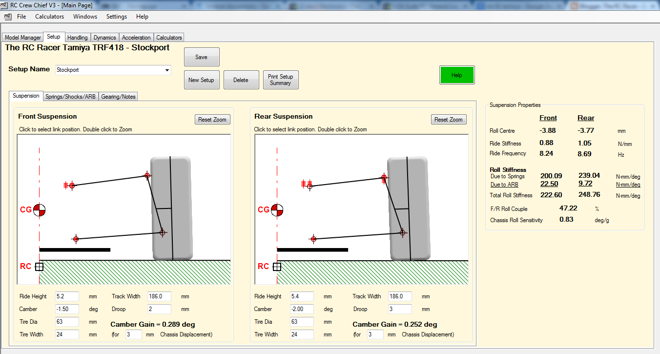Select front lower arm inner pivot point
The width and height of the screenshot is (660, 354).
[x=76, y=239]
